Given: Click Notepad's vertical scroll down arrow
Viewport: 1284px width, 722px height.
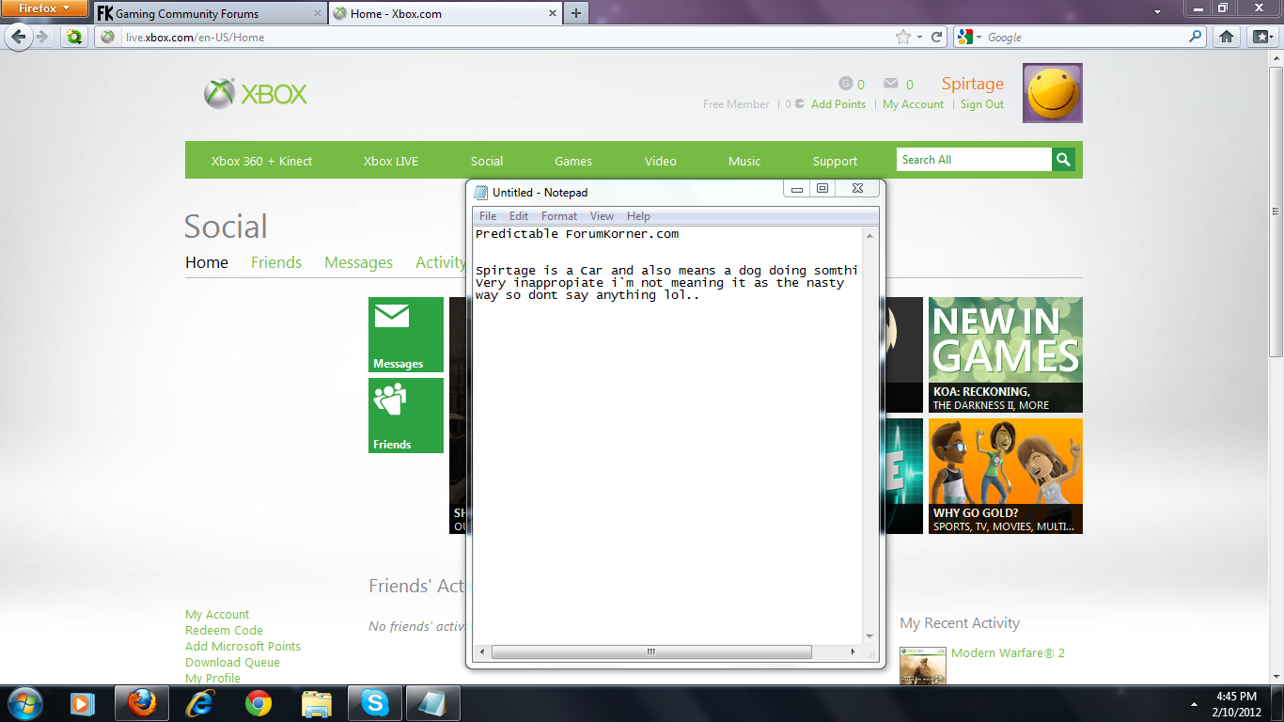Looking at the screenshot, I should coord(869,636).
